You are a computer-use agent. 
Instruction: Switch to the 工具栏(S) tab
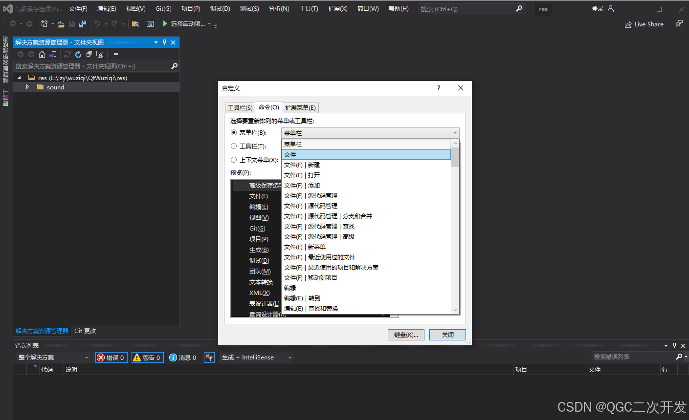click(240, 107)
